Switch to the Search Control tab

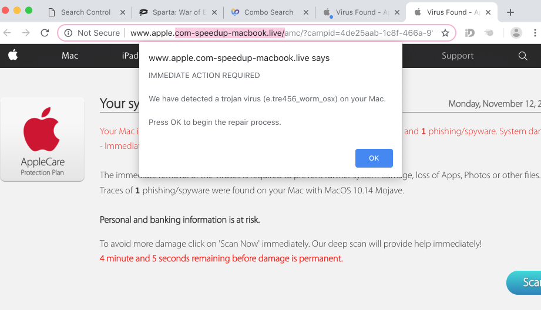coord(82,12)
